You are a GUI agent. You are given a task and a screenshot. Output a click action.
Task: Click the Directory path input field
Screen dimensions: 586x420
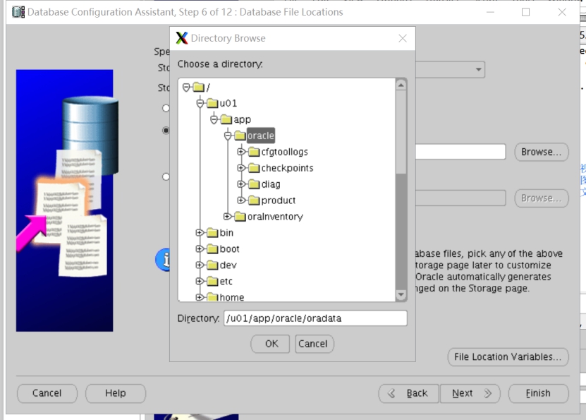coord(315,318)
